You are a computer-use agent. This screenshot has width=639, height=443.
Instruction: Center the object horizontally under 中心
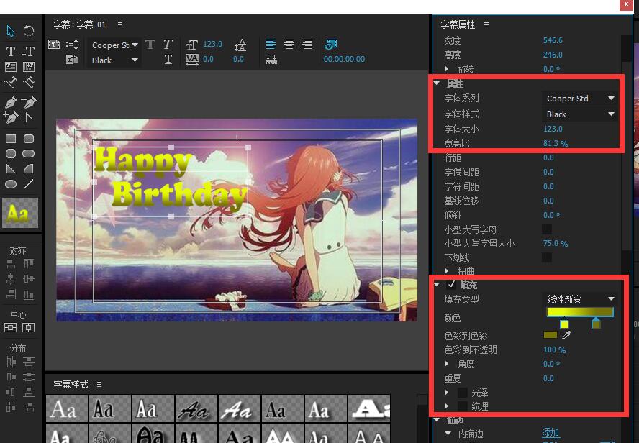click(x=28, y=327)
